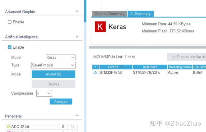Collapse the Advanced Graphic section
The width and height of the screenshot is (206, 132).
(x=77, y=11)
